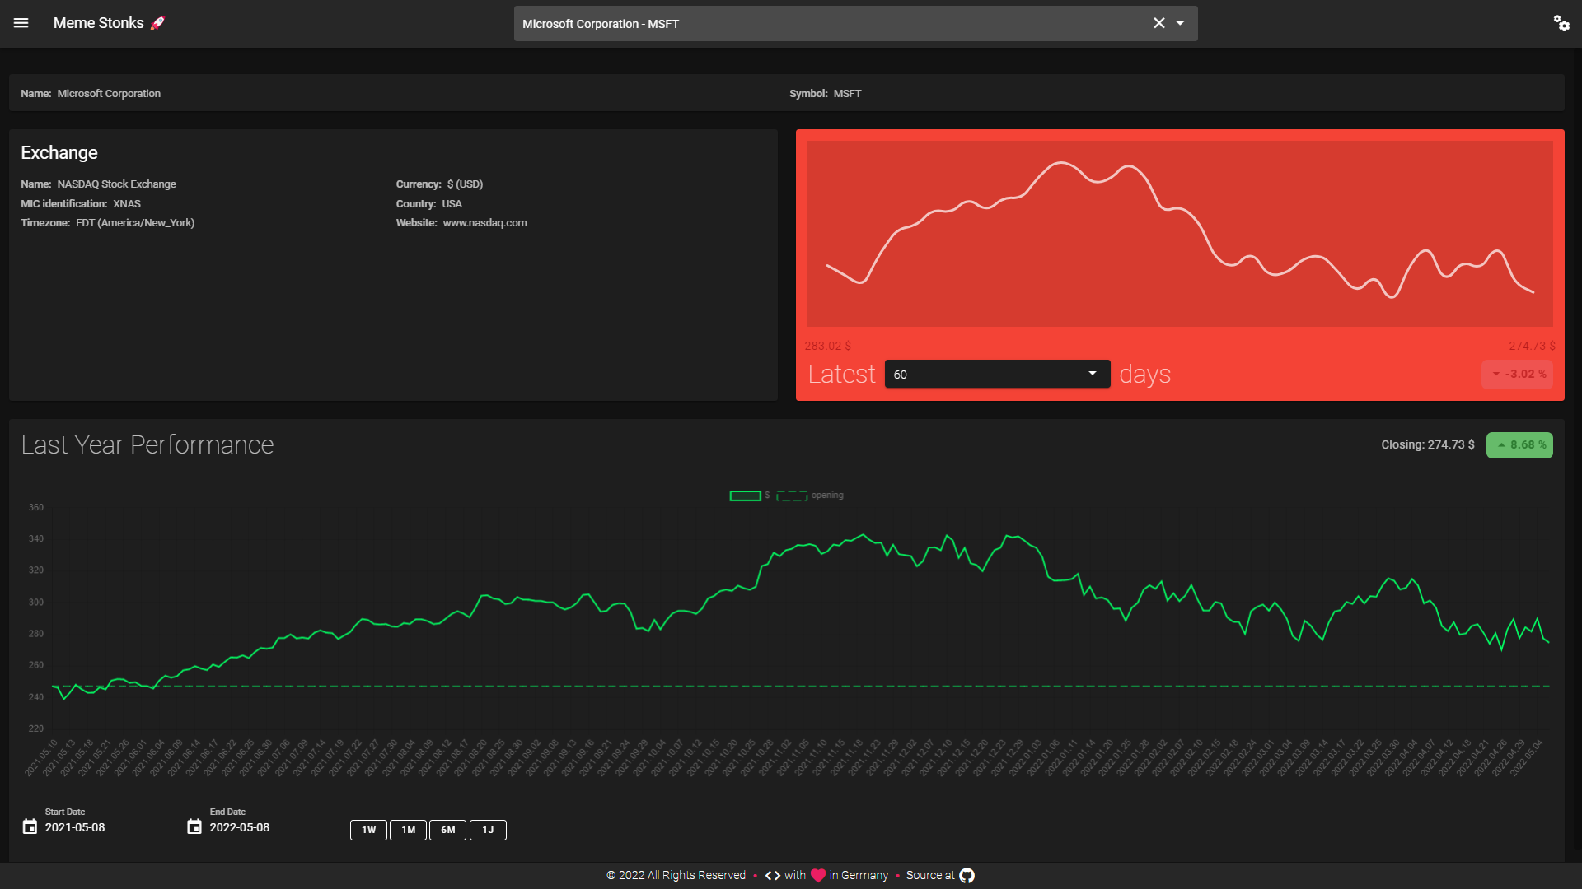Click the Exchange section heading

pos(59,152)
